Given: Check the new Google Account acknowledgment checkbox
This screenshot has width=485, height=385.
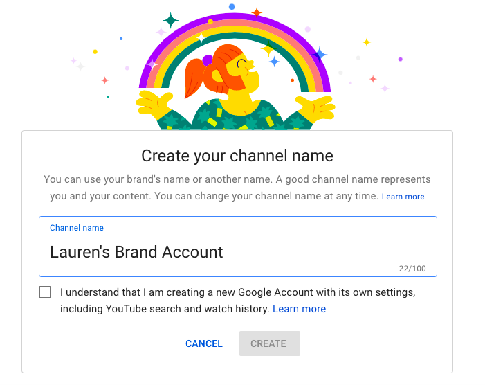Looking at the screenshot, I should pyautogui.click(x=45, y=292).
